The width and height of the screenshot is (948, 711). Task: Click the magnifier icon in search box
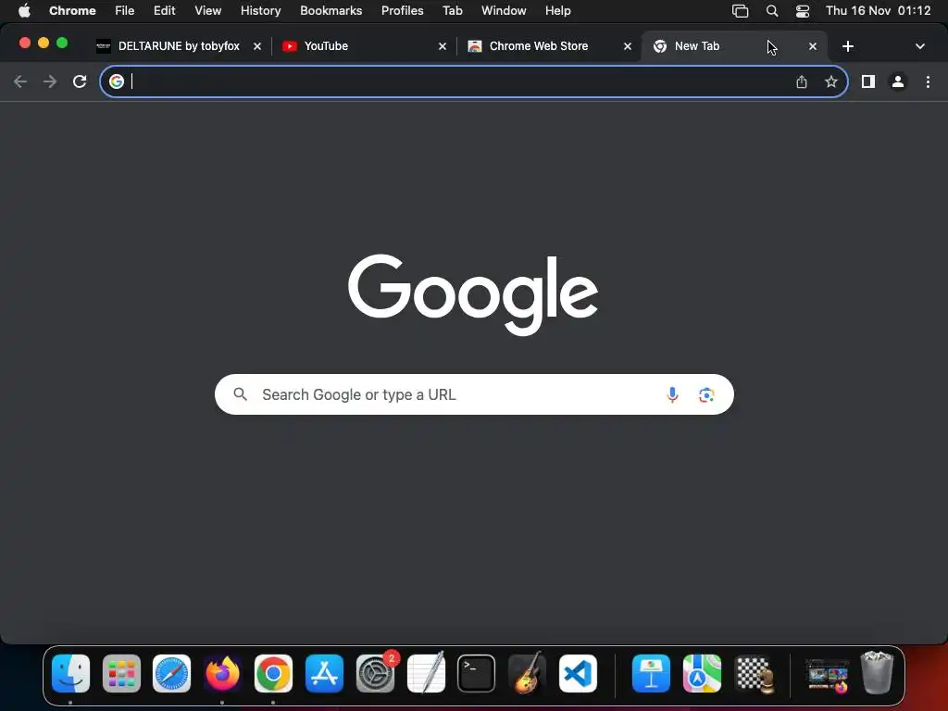click(x=240, y=394)
